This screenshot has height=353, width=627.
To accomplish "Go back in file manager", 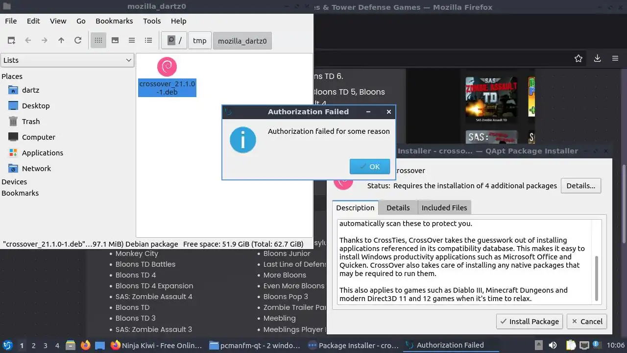I will [28, 40].
